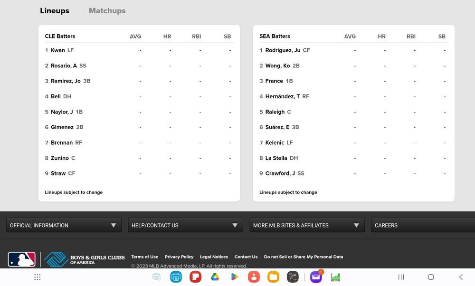Select Naylor, J in the CLE lineup
Image resolution: width=475 pixels, height=286 pixels.
pyautogui.click(x=62, y=112)
